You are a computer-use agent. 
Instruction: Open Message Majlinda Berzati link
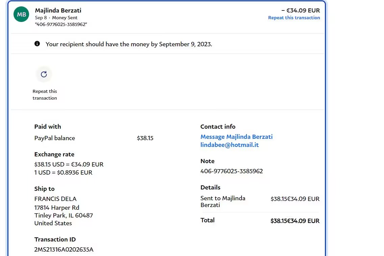pyautogui.click(x=236, y=137)
